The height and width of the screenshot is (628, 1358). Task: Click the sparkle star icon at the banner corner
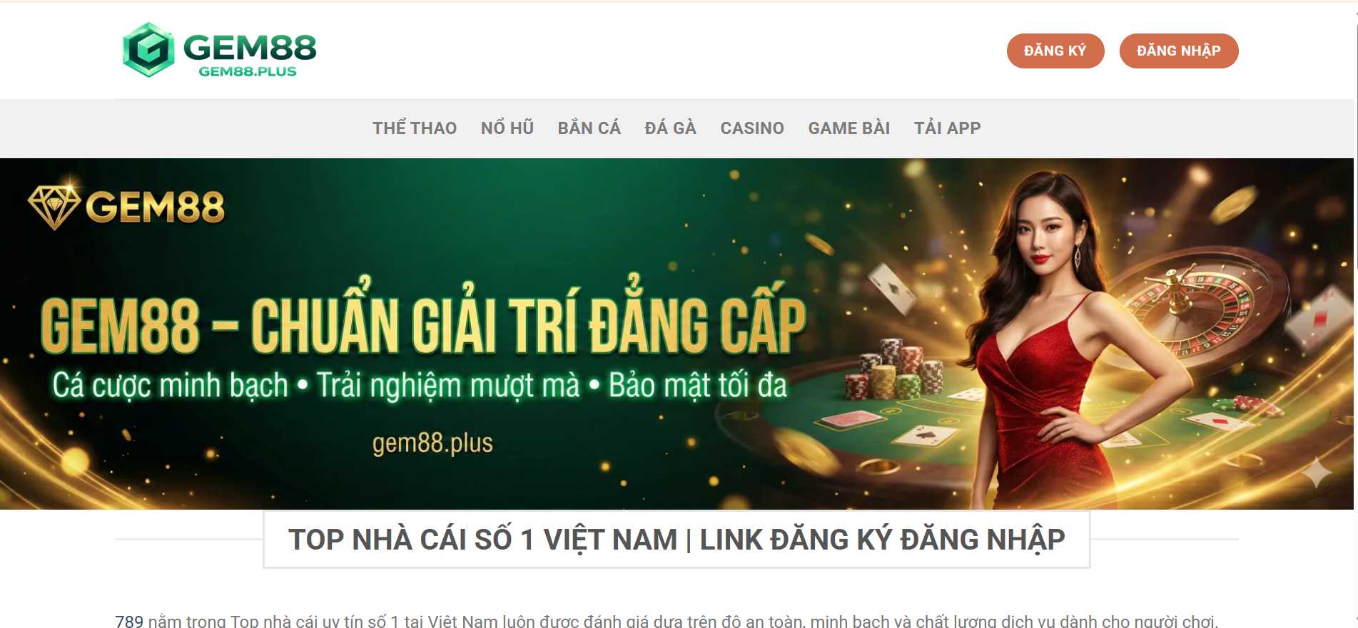tap(1316, 472)
